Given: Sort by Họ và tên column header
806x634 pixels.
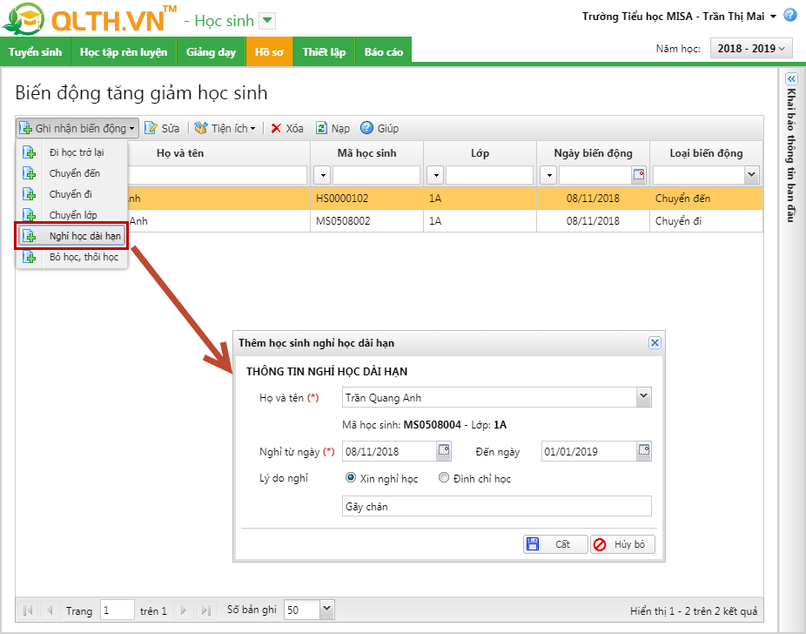Looking at the screenshot, I should tap(180, 153).
